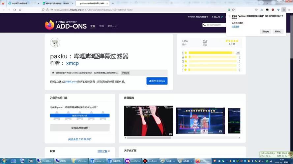Screen dimensions: 293x164
Task: Select the 1-star rating bar row
Action: coord(211,70)
